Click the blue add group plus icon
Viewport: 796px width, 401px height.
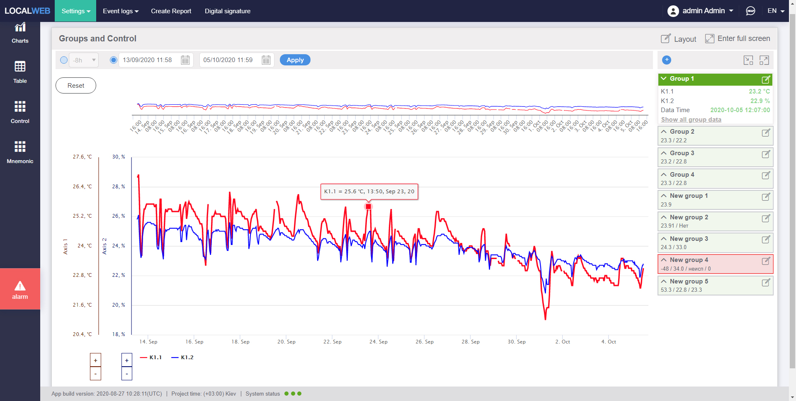[667, 60]
